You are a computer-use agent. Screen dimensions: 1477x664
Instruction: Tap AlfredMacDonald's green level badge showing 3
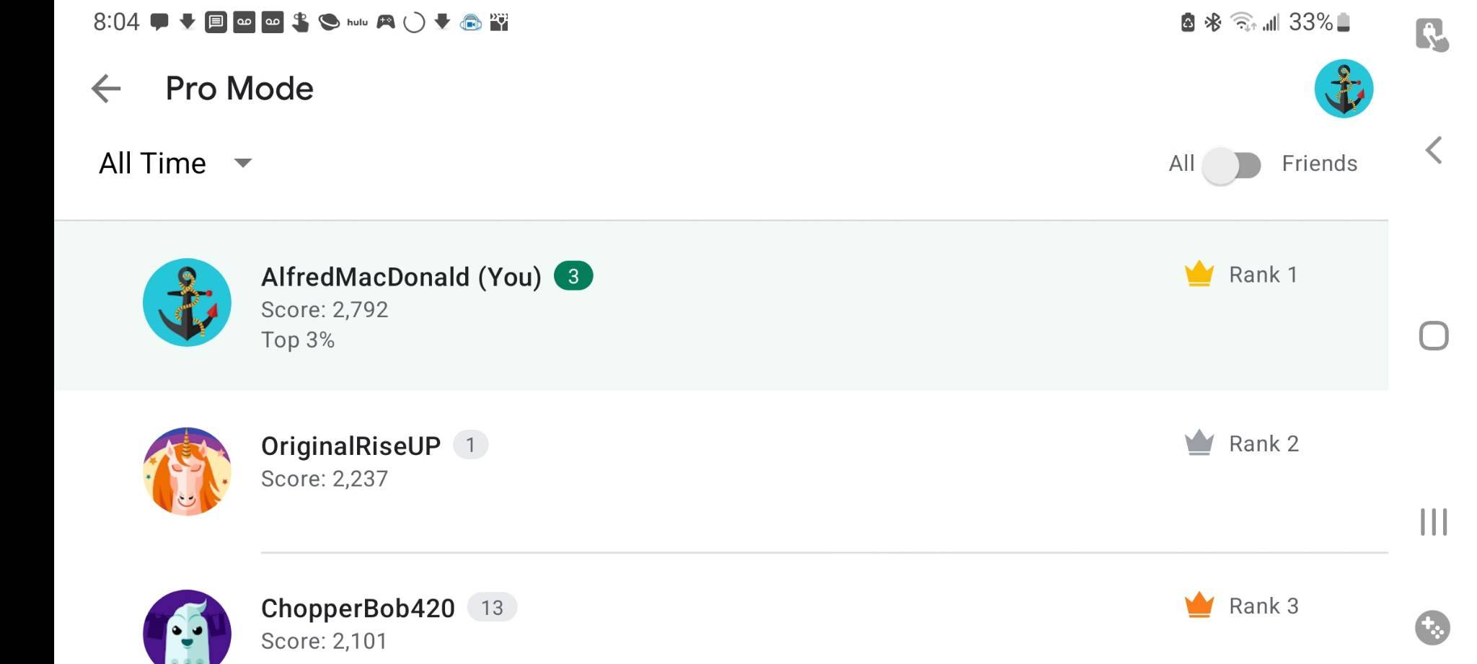point(573,275)
